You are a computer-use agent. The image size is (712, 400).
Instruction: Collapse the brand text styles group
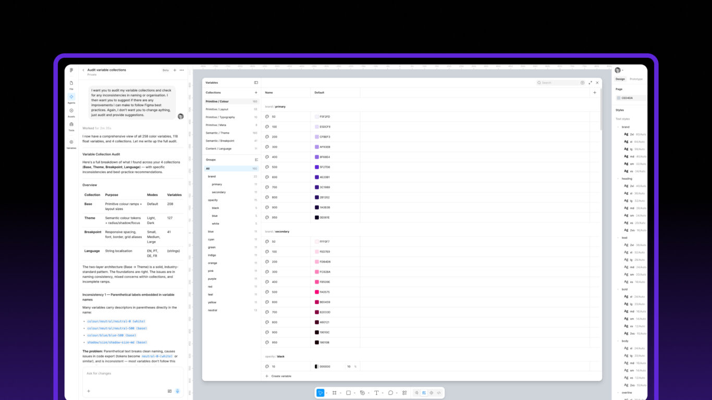point(618,127)
